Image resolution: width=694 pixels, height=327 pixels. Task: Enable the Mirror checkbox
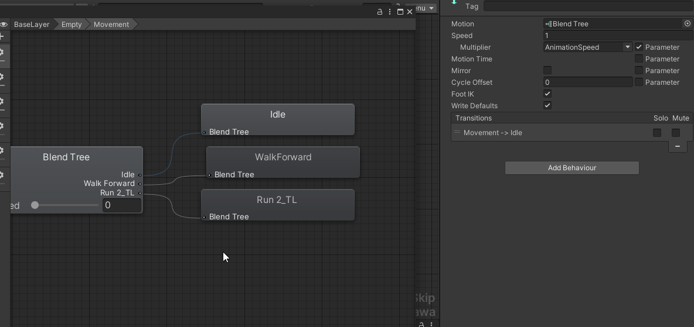tap(547, 70)
